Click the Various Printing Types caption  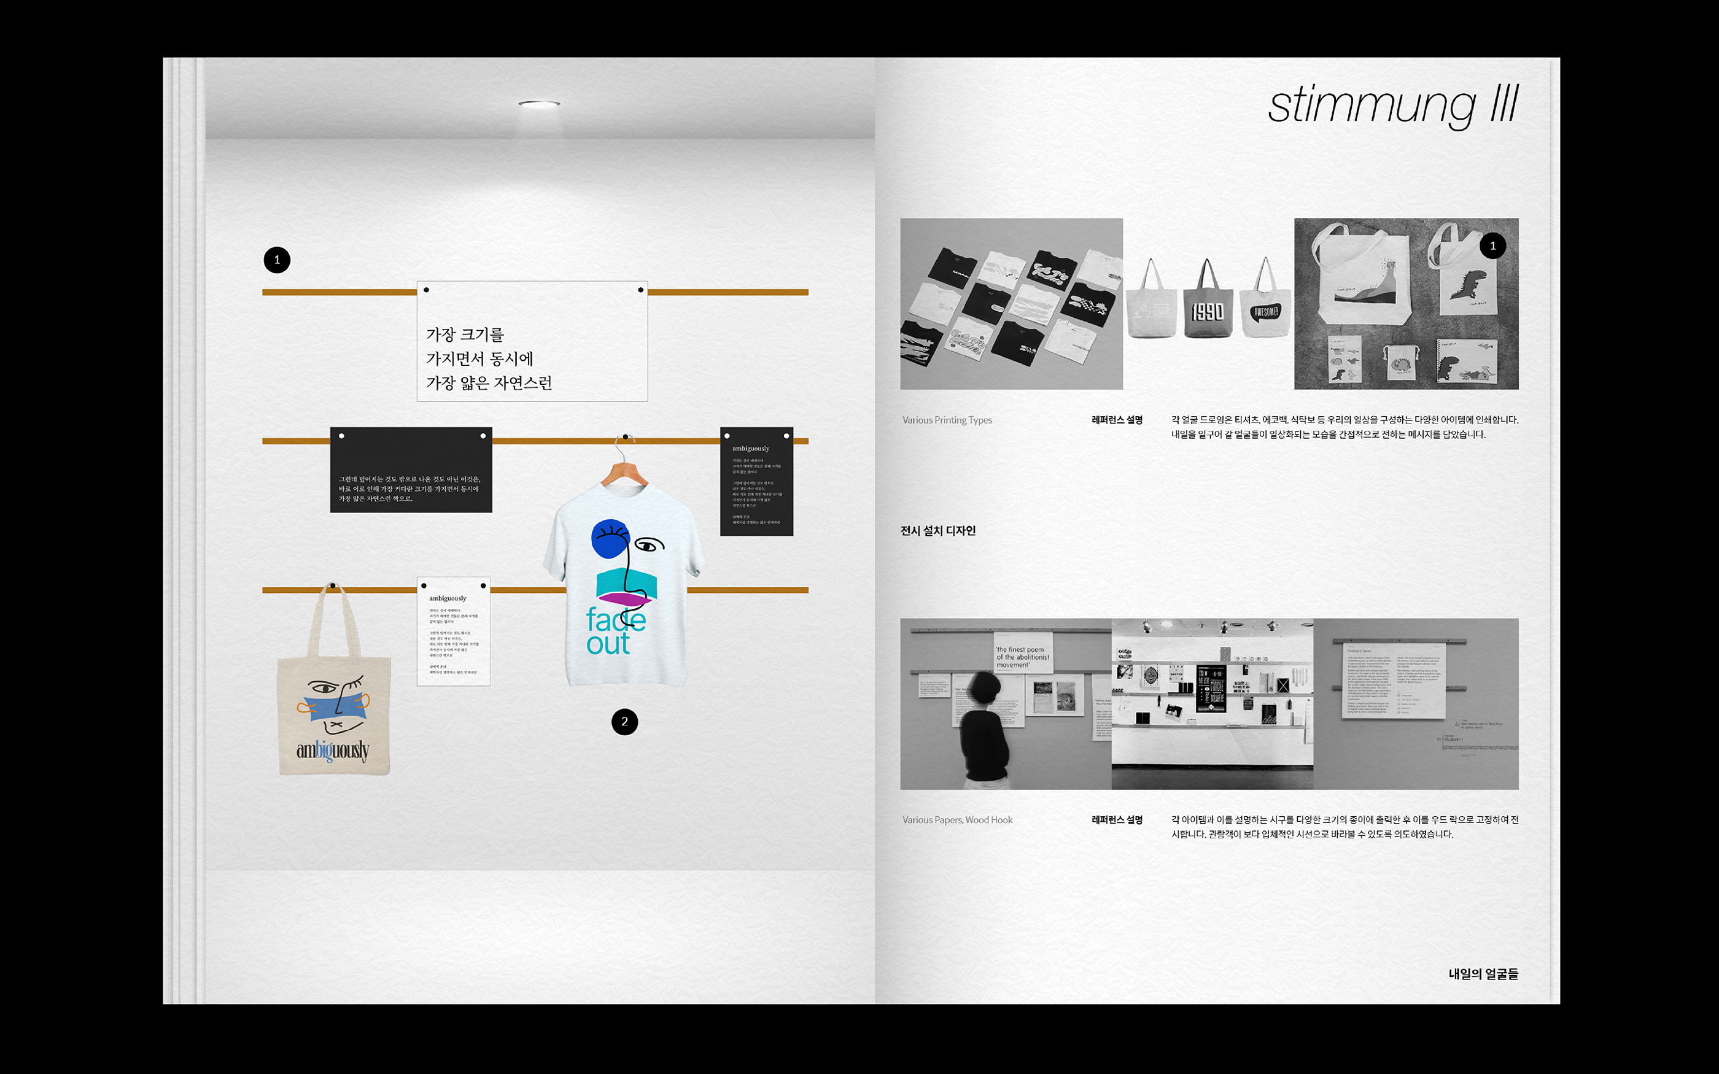tap(947, 420)
